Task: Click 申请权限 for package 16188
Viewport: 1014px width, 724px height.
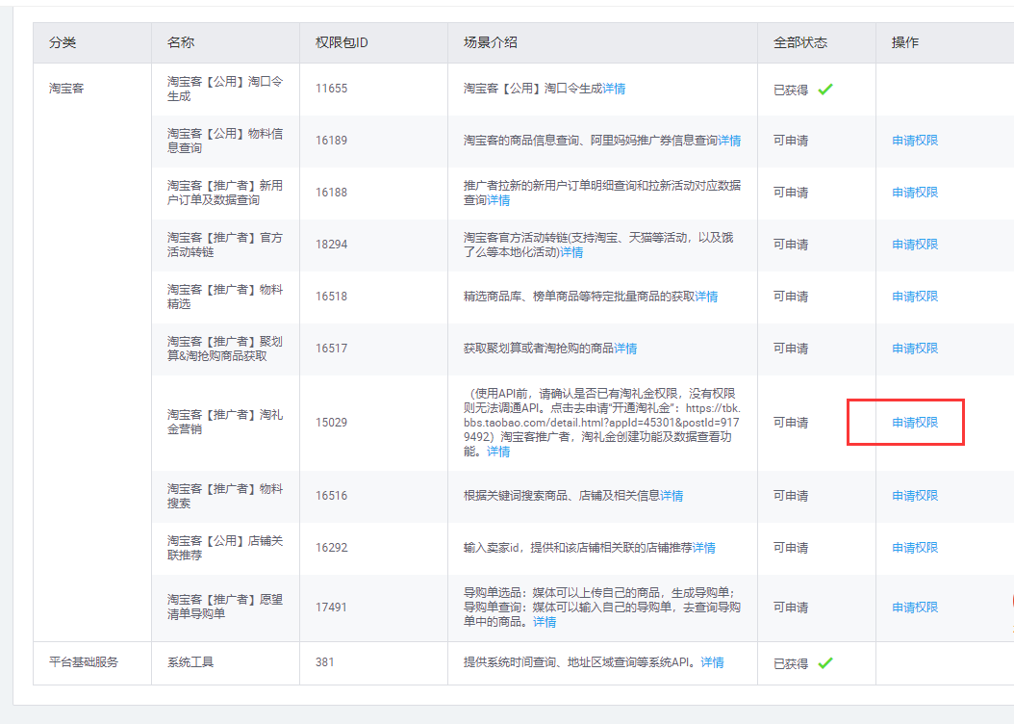Action: 914,193
